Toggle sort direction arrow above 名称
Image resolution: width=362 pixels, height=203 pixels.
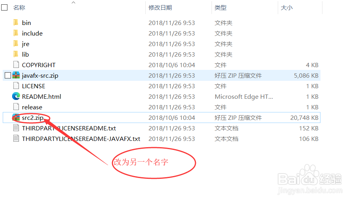point(73,2)
